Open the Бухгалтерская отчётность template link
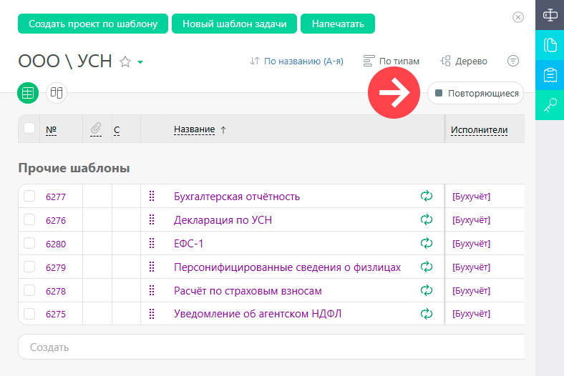 point(237,197)
